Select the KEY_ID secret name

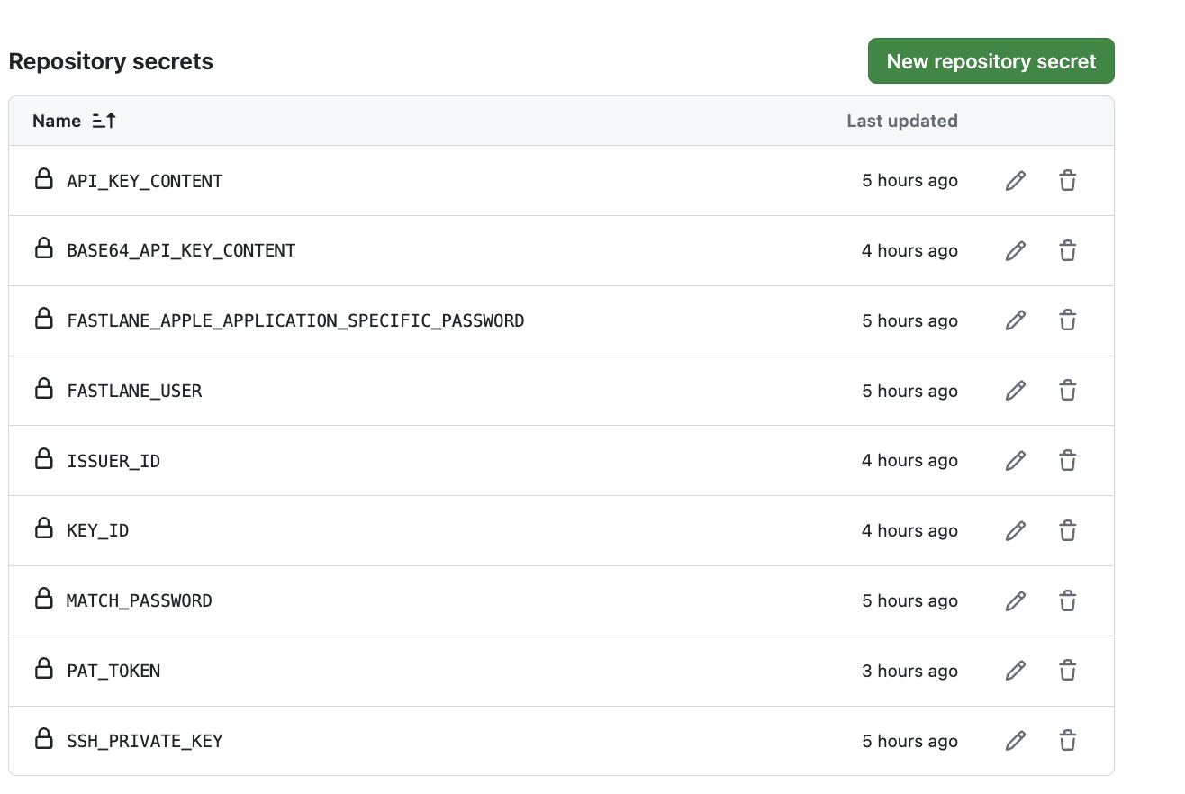coord(98,531)
